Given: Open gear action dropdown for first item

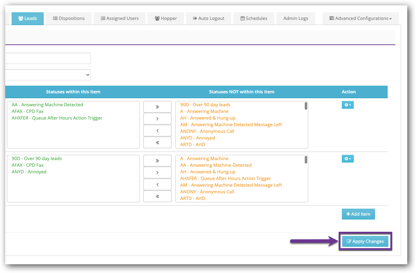Looking at the screenshot, I should click(x=347, y=105).
